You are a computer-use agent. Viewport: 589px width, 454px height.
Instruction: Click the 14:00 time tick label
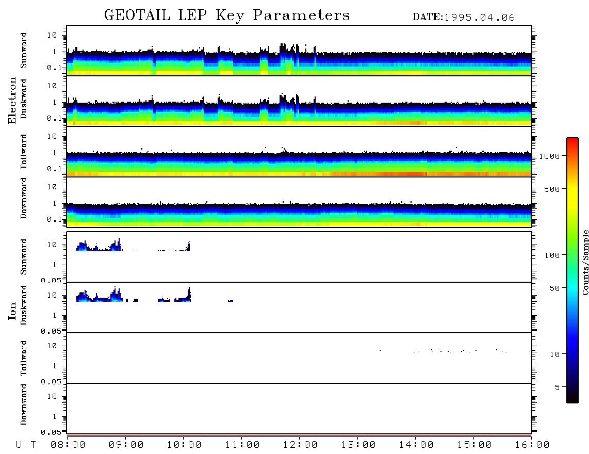pyautogui.click(x=416, y=445)
